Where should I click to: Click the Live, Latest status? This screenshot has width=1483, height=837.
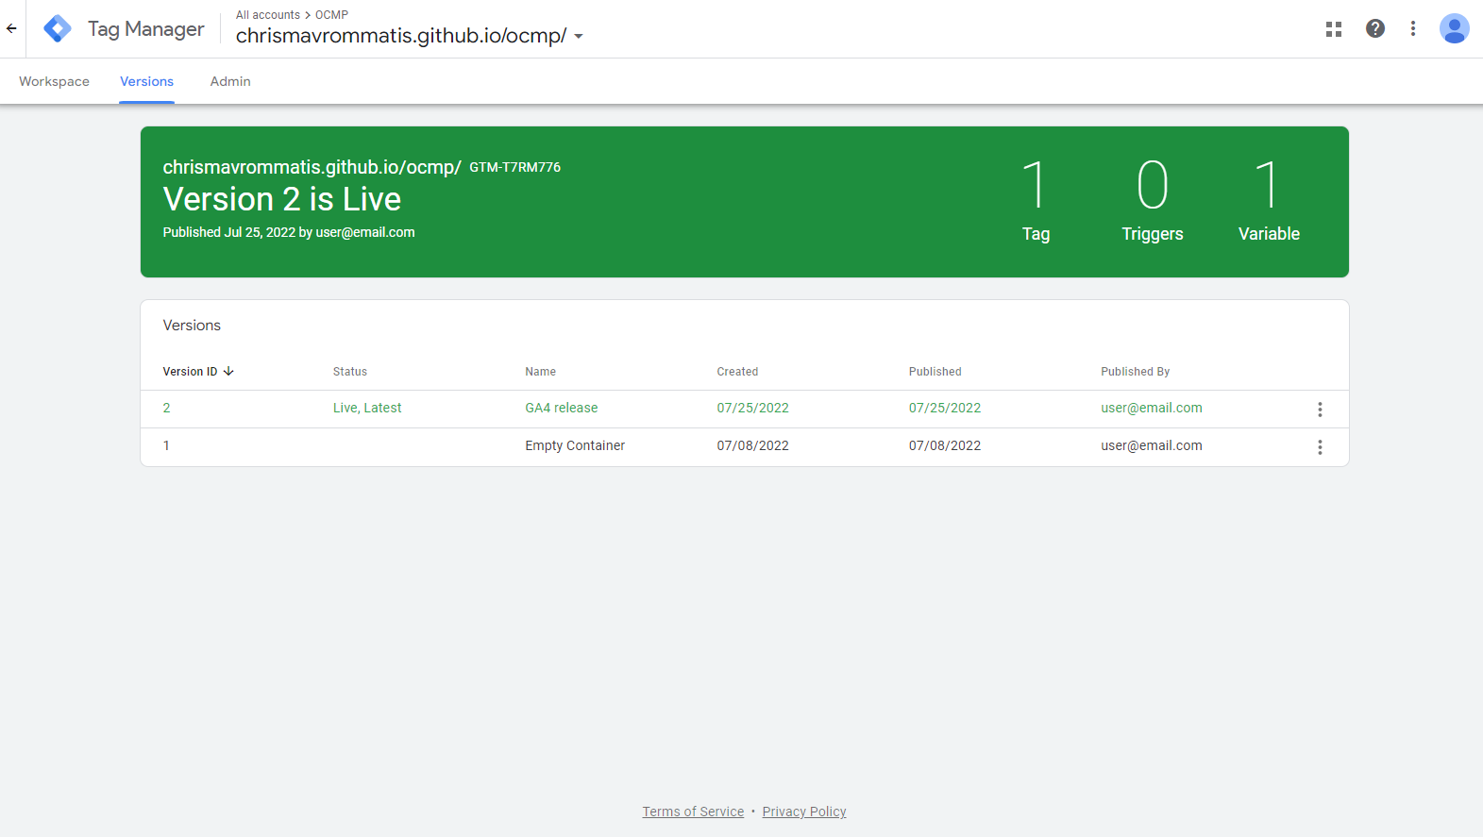(x=367, y=408)
